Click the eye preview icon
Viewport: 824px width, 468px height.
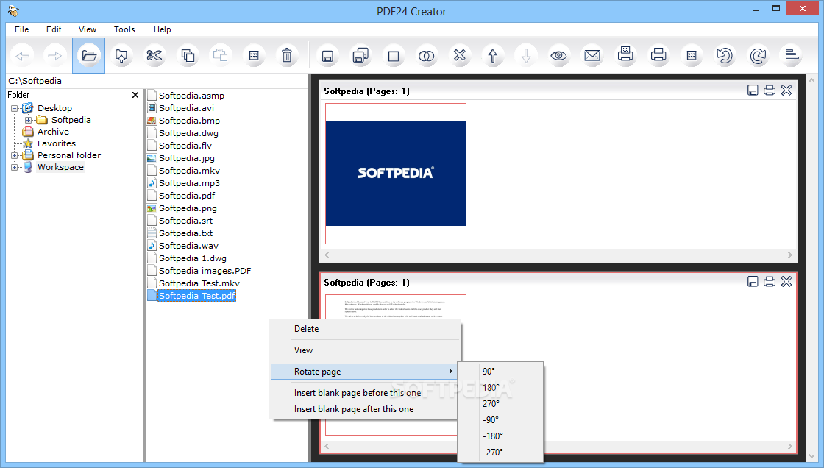558,56
